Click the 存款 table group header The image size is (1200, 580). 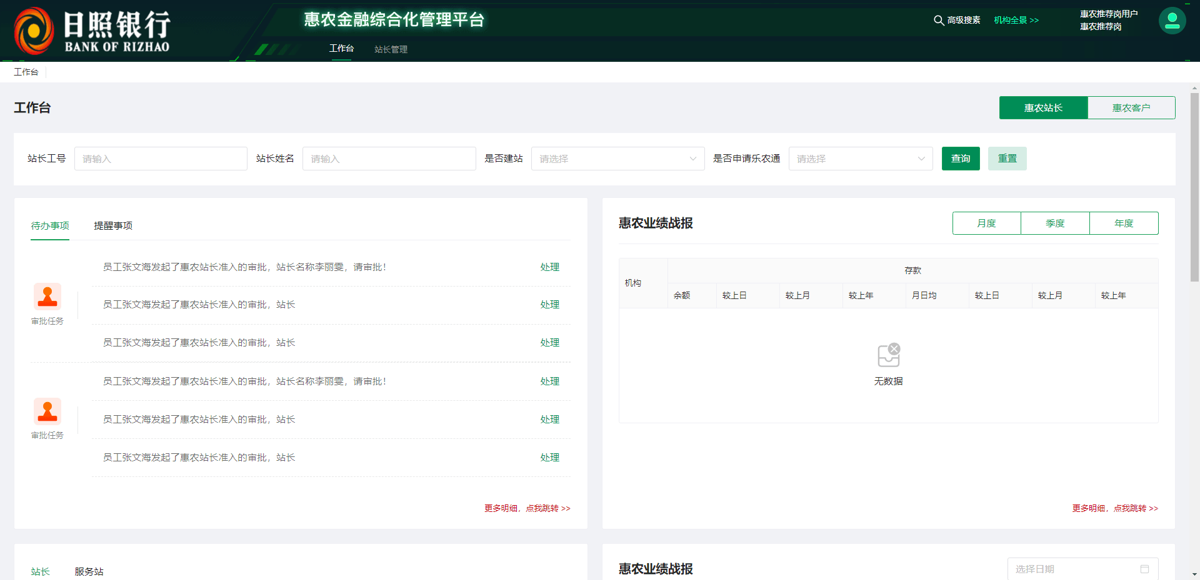[x=912, y=270]
